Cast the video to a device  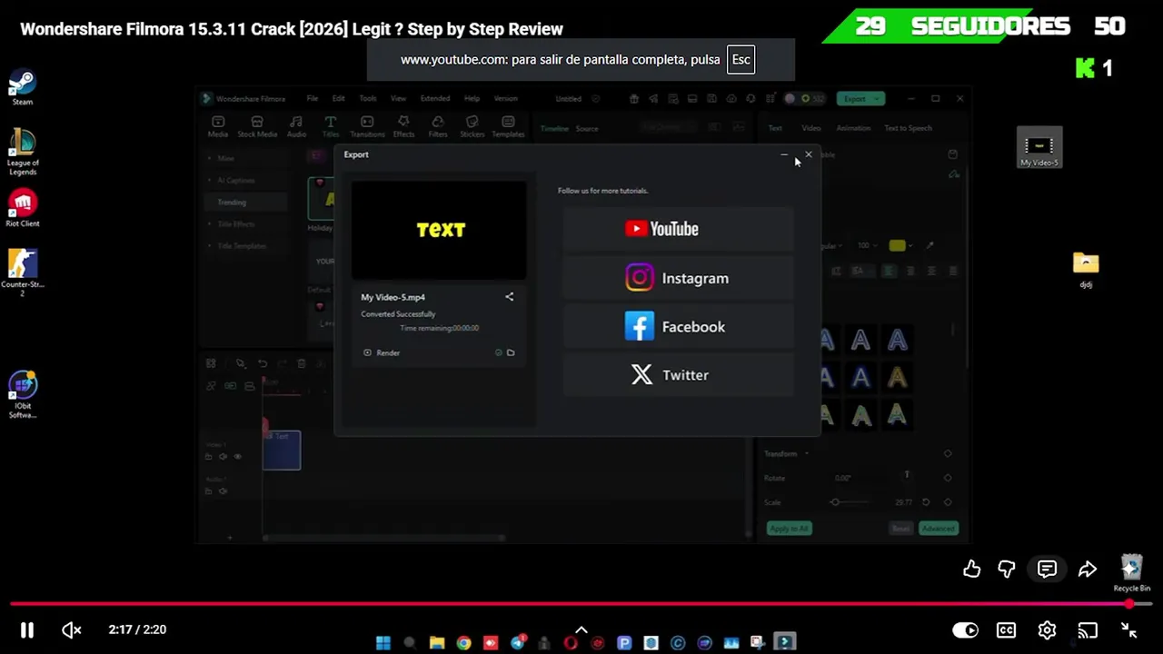tap(1088, 630)
